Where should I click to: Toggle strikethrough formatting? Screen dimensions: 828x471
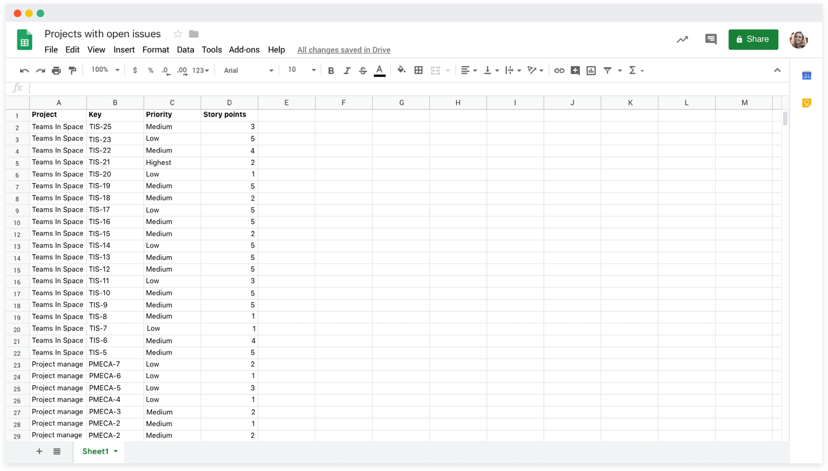[363, 70]
